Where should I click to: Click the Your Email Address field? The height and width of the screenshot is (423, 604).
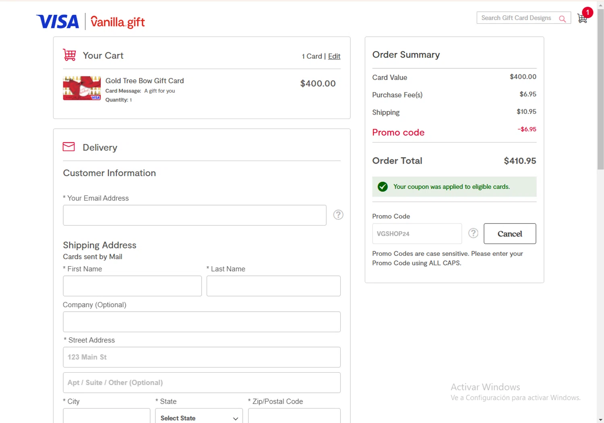(194, 215)
